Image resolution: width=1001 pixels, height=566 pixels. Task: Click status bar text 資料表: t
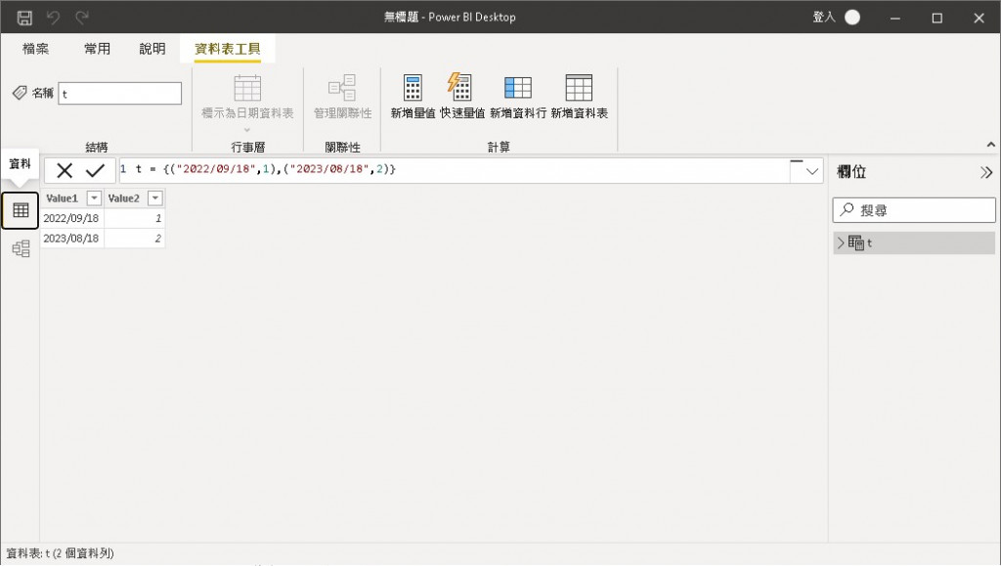click(60, 553)
